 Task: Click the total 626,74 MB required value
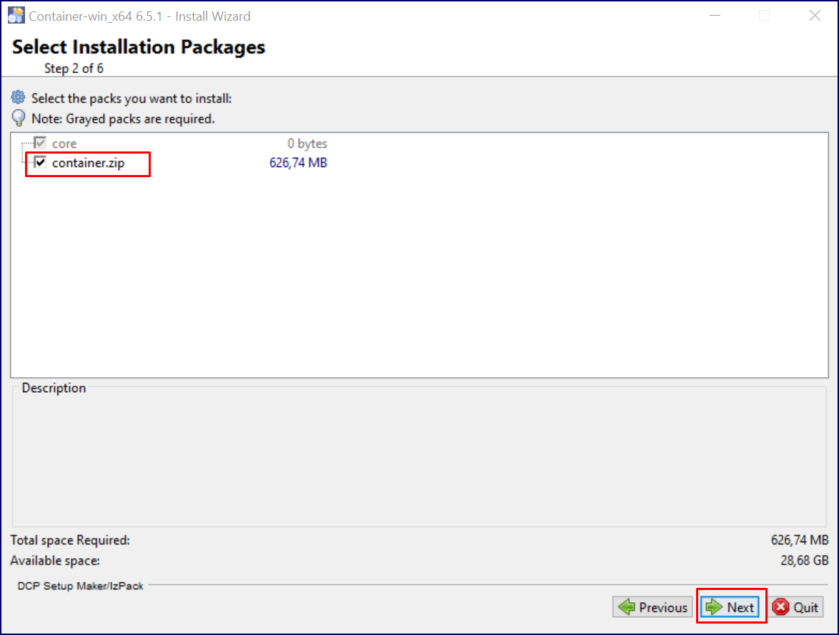(800, 540)
